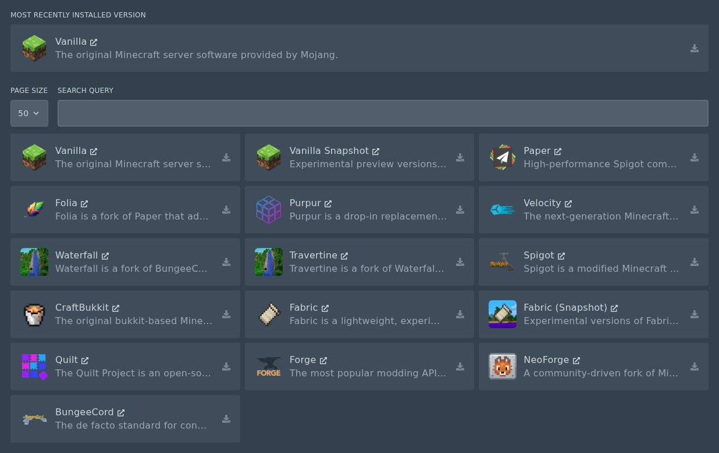Screen dimensions: 719x453
Task: Select the BungeeCord title text
Action: [84, 412]
